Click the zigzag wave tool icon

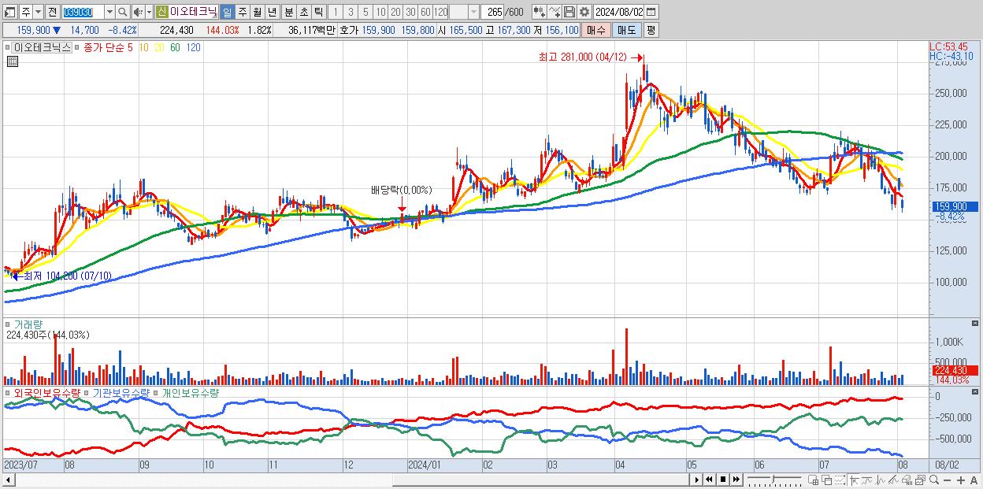pos(881,480)
